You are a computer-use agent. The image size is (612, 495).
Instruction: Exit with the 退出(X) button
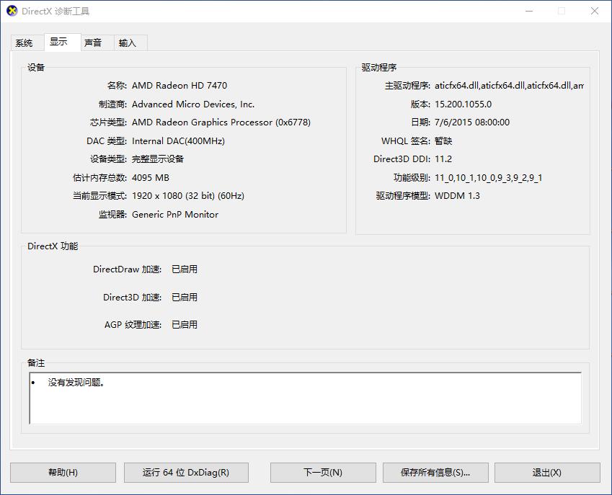(x=547, y=473)
